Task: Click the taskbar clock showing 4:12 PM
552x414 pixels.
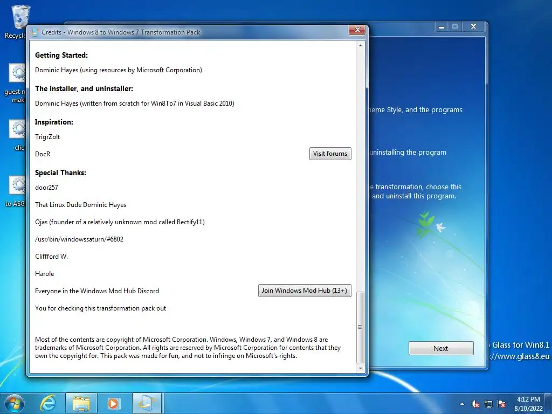Action: [x=528, y=404]
